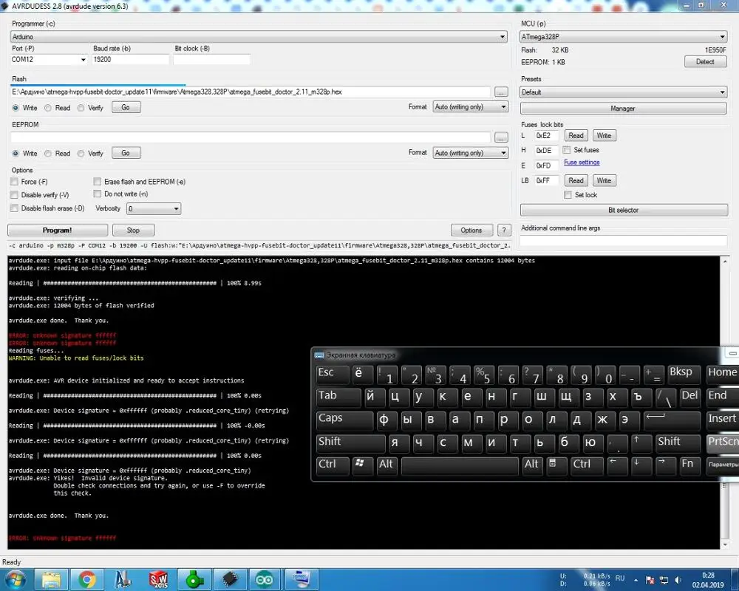Write lock bits with LB Write button

click(605, 180)
